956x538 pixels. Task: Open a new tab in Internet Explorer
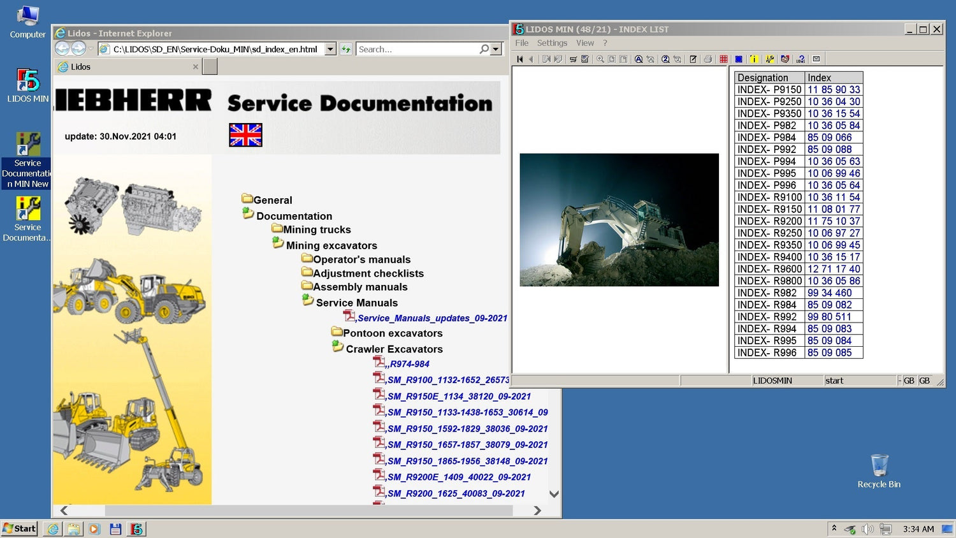(210, 67)
